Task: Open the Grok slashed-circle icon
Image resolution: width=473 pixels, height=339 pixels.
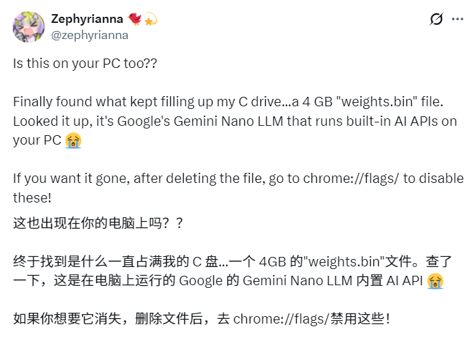Action: pos(436,19)
